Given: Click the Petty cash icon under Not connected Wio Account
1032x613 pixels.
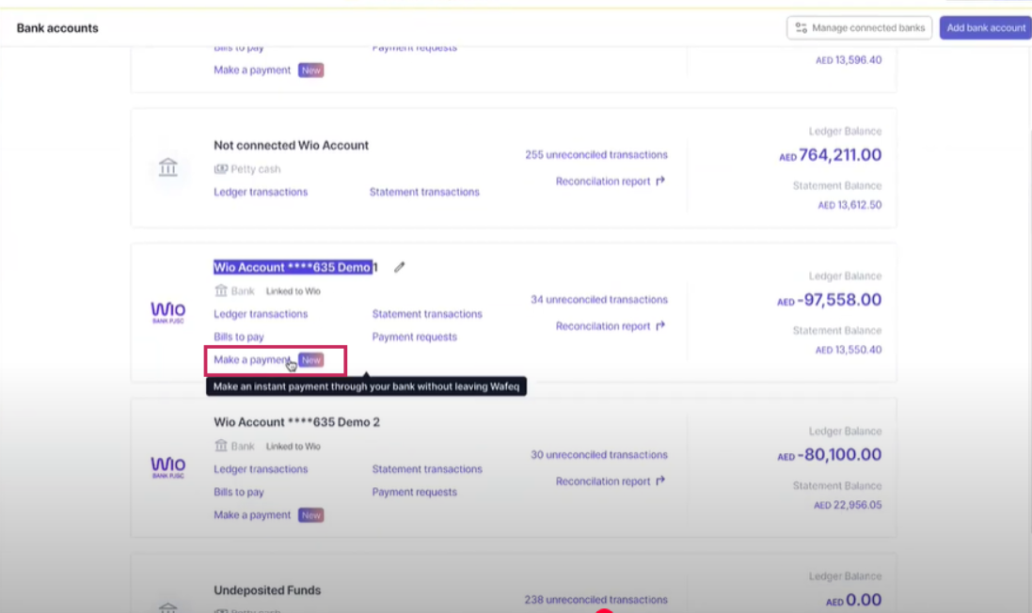Looking at the screenshot, I should (220, 169).
